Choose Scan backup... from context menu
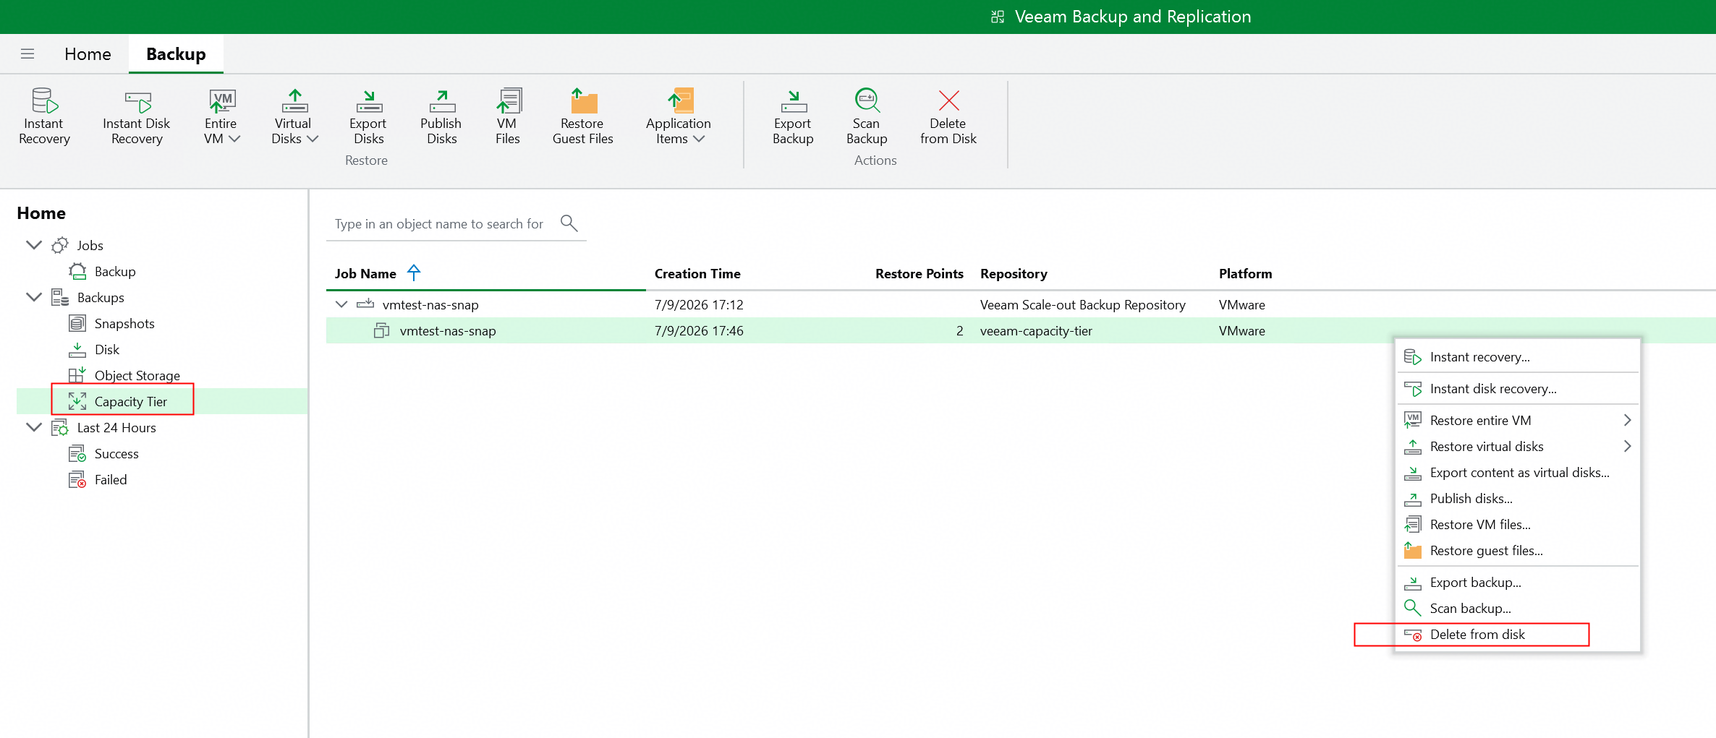 pyautogui.click(x=1517, y=609)
